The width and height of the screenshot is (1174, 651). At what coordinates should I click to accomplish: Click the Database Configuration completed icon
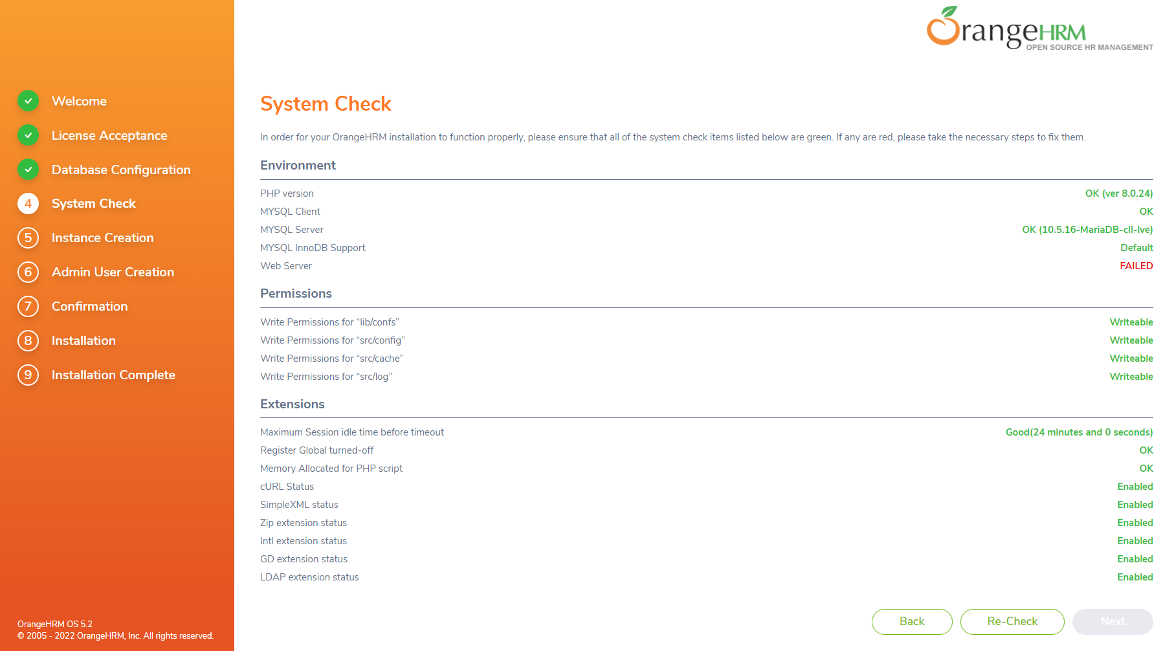tap(28, 170)
